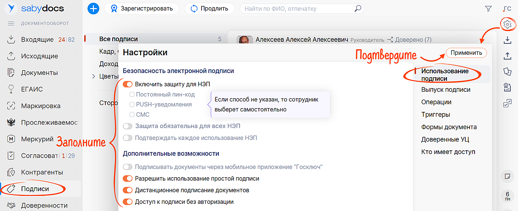Toggle 'Включить защиту для НЭП' switch

click(128, 84)
